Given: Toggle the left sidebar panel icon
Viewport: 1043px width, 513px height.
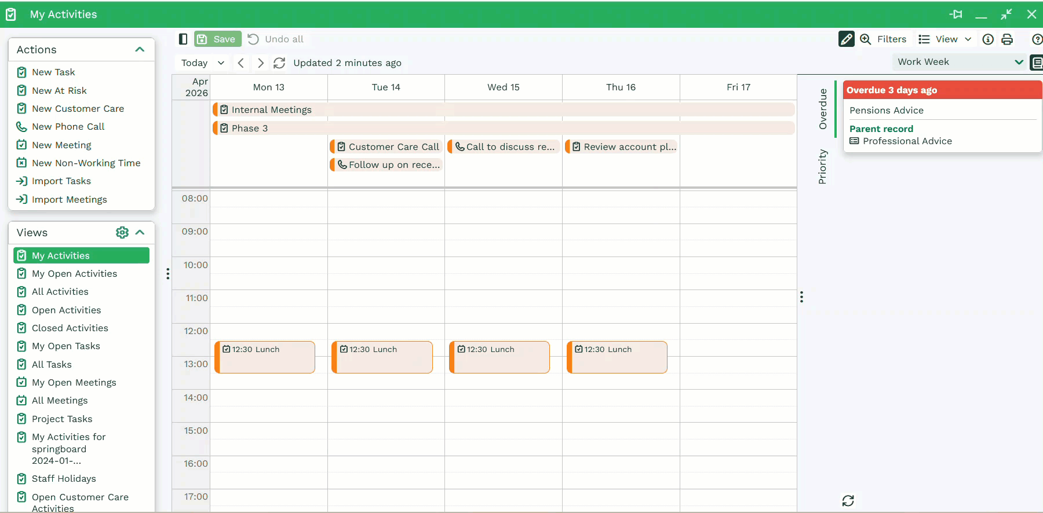Looking at the screenshot, I should pos(183,39).
